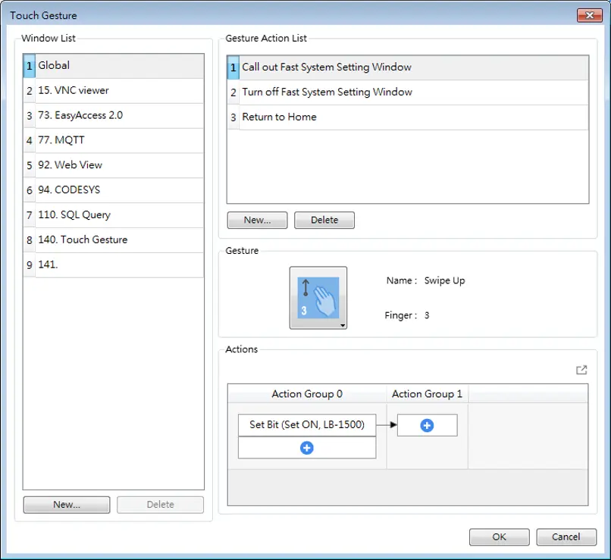Image resolution: width=611 pixels, height=560 pixels.
Task: Select Call out Fast System Setting Window
Action: pyautogui.click(x=408, y=67)
